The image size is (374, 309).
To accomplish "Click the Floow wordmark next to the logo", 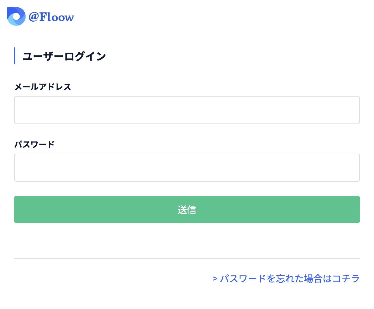I will point(51,17).
